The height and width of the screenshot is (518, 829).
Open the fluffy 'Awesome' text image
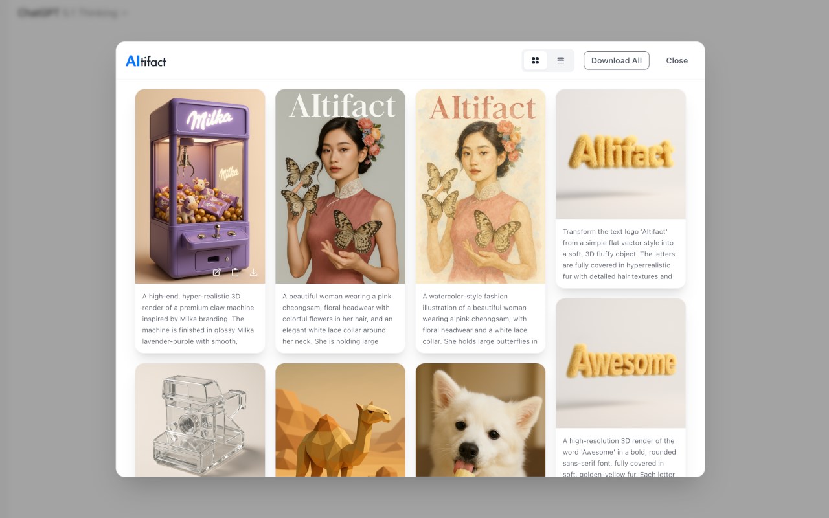(620, 363)
